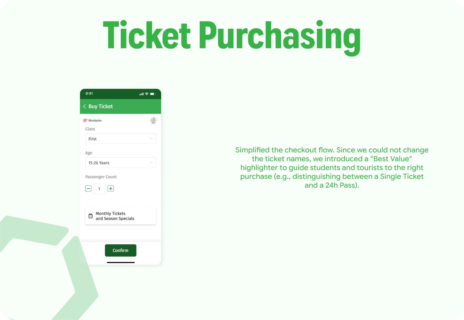The image size is (464, 320).
Task: Click the Buy Ticket header title
Action: click(x=101, y=106)
